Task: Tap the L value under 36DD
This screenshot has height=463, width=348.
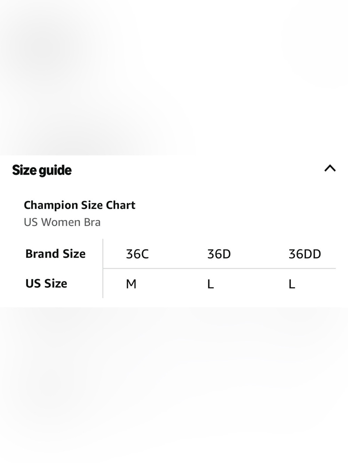Action: click(292, 284)
